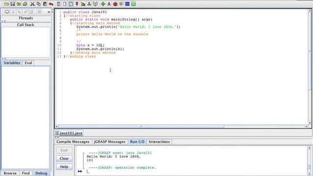
Task: Click collapse arrows above message tabs
Action: pos(57,137)
